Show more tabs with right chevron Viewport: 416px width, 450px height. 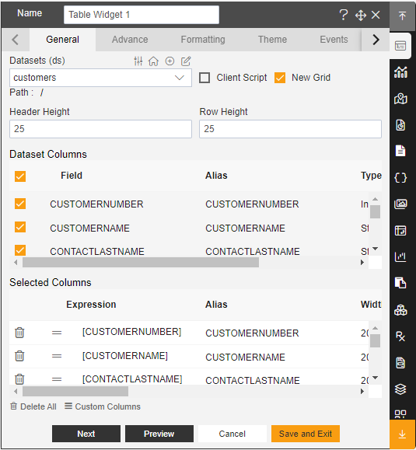[x=376, y=40]
